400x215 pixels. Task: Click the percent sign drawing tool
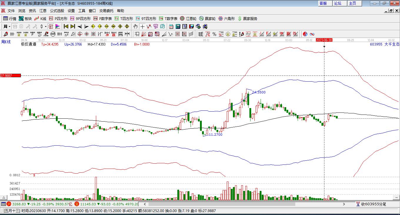(214, 34)
